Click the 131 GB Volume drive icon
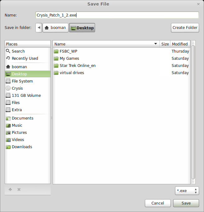 tap(8, 95)
